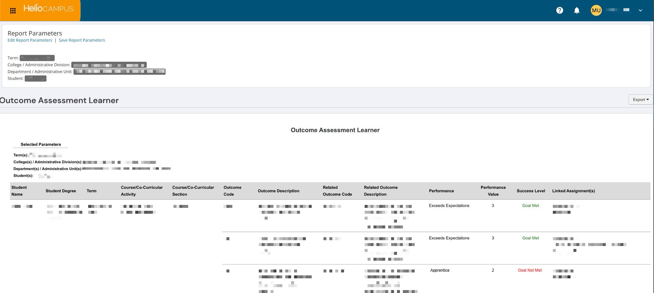Click the Student Degree column header
This screenshot has width=654, height=293.
pos(61,191)
